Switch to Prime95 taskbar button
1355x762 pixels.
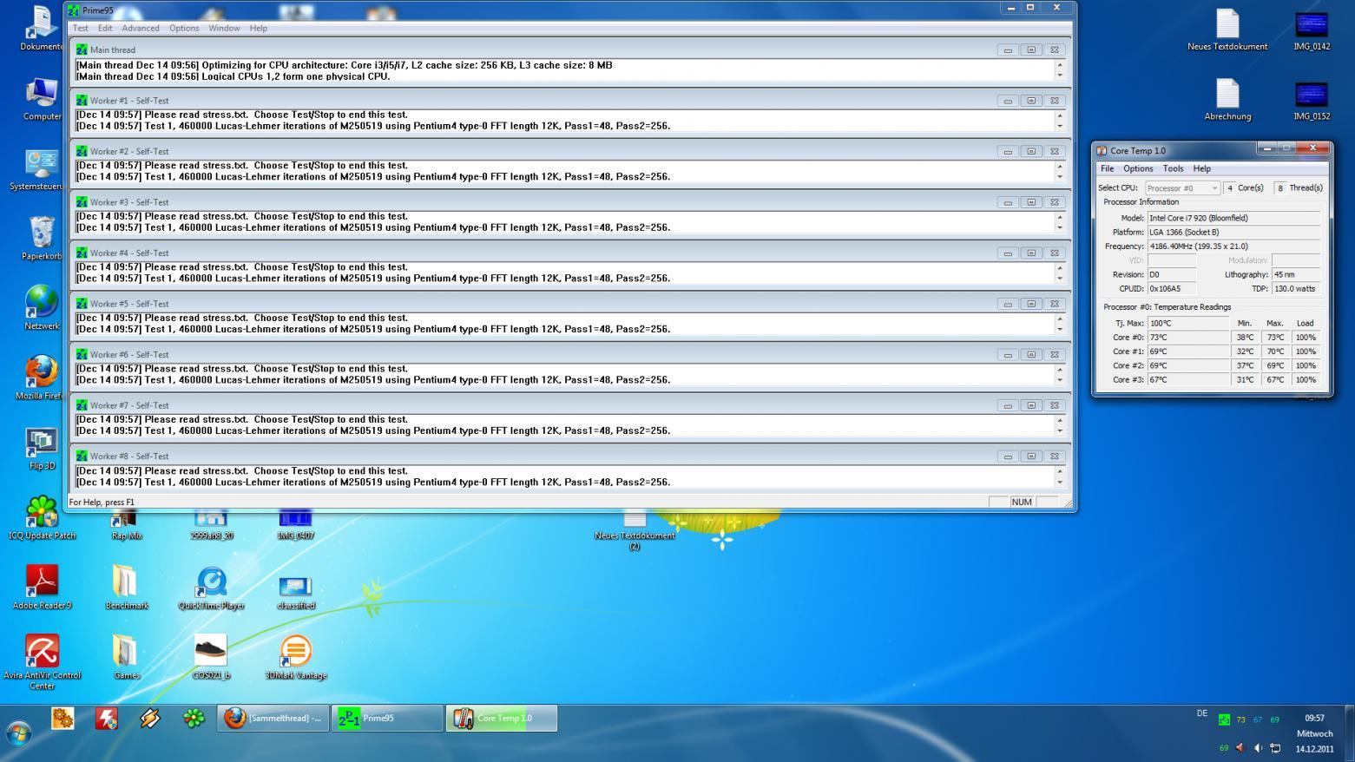point(387,718)
